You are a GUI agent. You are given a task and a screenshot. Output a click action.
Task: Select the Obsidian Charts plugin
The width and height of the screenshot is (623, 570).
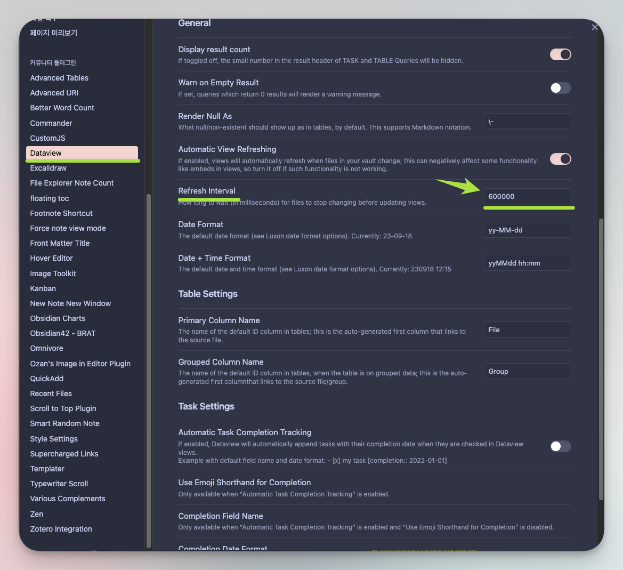pos(58,318)
